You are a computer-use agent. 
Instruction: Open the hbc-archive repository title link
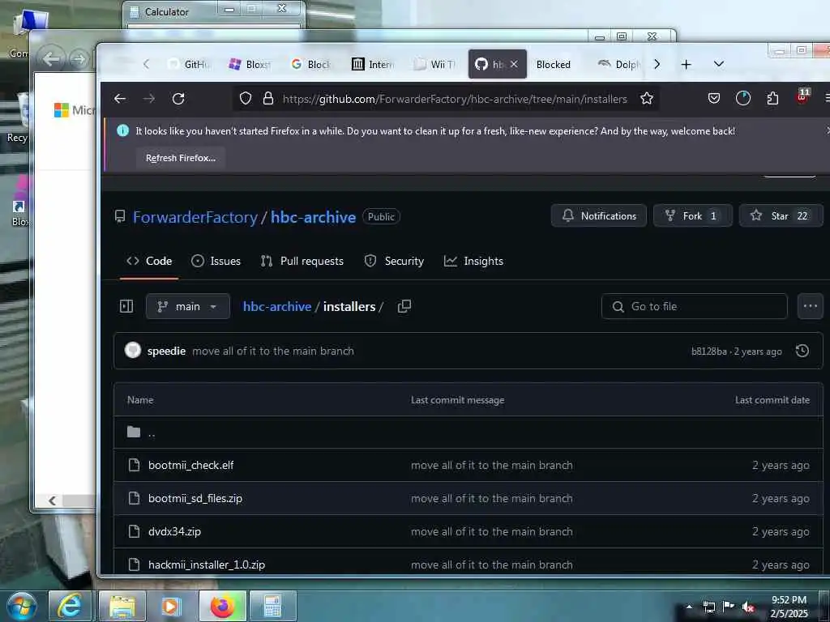pyautogui.click(x=314, y=217)
